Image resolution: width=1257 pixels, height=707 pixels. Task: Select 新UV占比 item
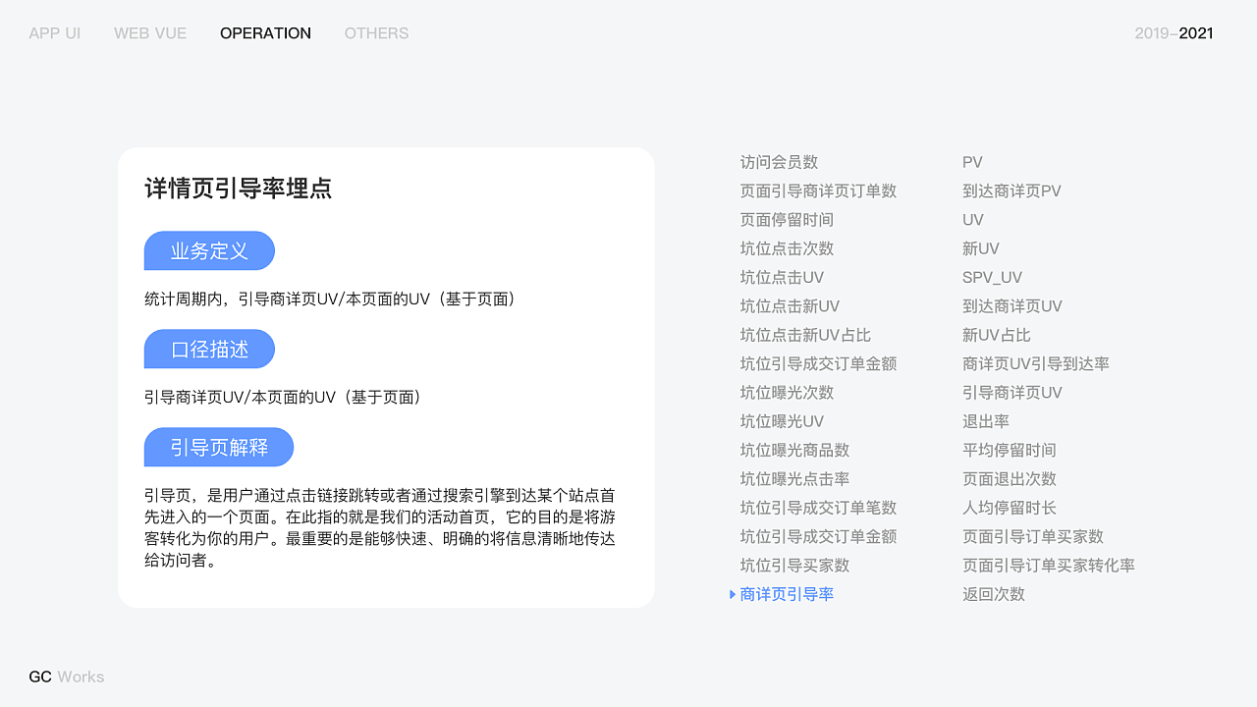(996, 335)
